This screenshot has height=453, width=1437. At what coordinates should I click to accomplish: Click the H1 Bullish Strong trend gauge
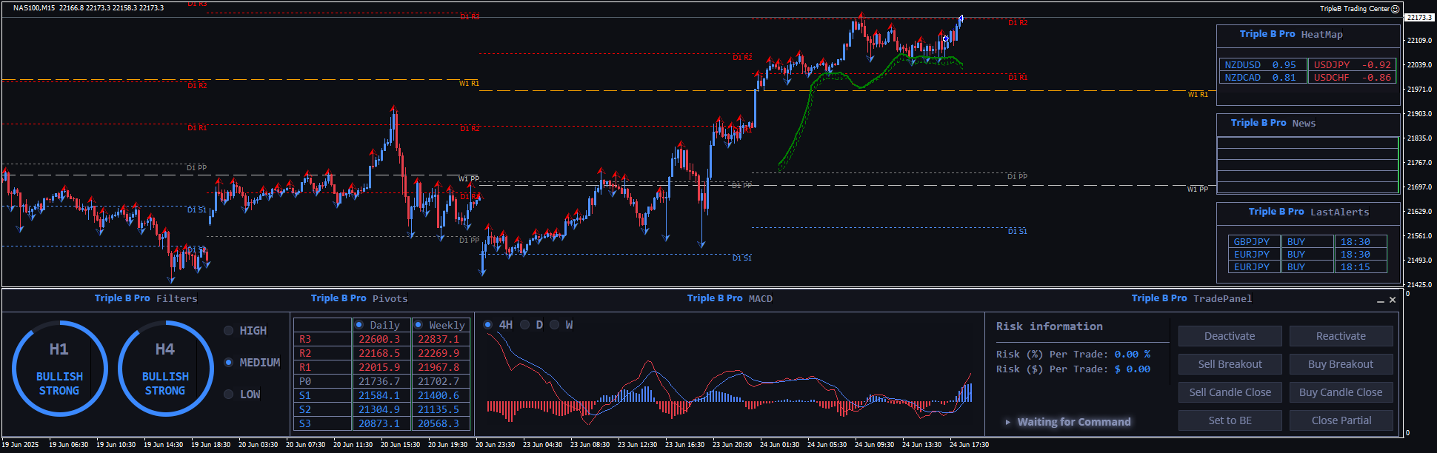pos(59,368)
